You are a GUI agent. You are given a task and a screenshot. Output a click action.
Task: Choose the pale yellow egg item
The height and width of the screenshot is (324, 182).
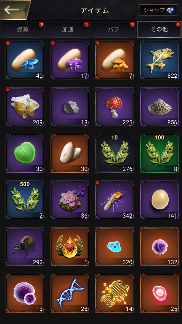point(160,200)
